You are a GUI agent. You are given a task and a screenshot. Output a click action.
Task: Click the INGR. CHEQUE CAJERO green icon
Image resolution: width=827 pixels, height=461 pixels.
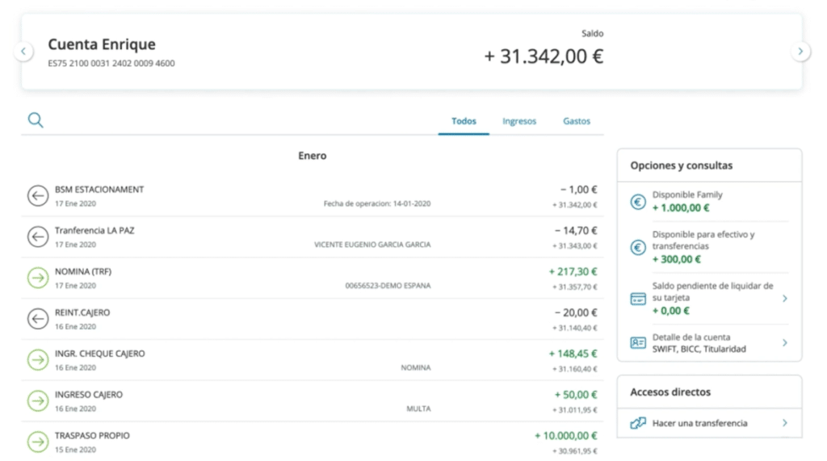[38, 360]
